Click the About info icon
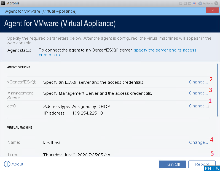This screenshot has height=171, width=220. (7, 164)
